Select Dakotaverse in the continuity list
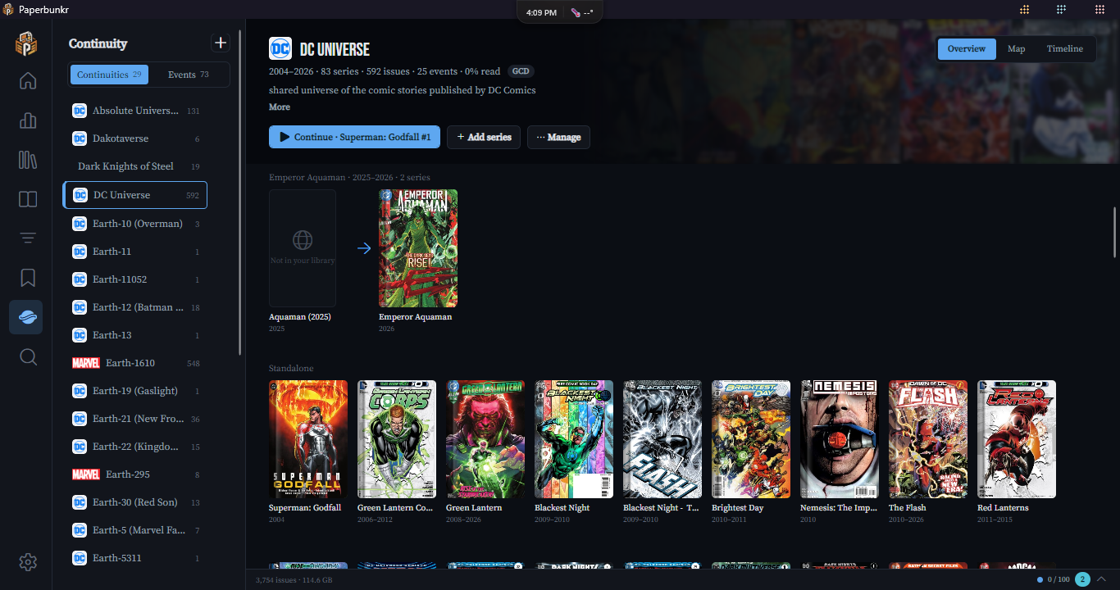This screenshot has width=1120, height=590. point(135,138)
